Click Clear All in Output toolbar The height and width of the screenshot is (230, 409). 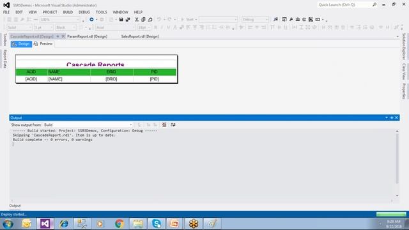coord(164,125)
